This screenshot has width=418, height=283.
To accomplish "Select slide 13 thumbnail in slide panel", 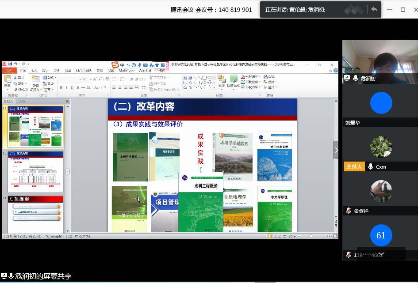I will click(x=35, y=172).
